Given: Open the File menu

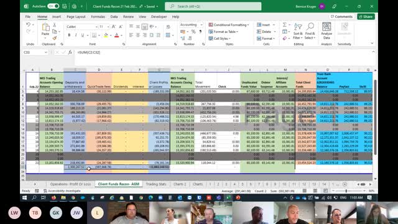Looking at the screenshot, I should coord(28,17).
